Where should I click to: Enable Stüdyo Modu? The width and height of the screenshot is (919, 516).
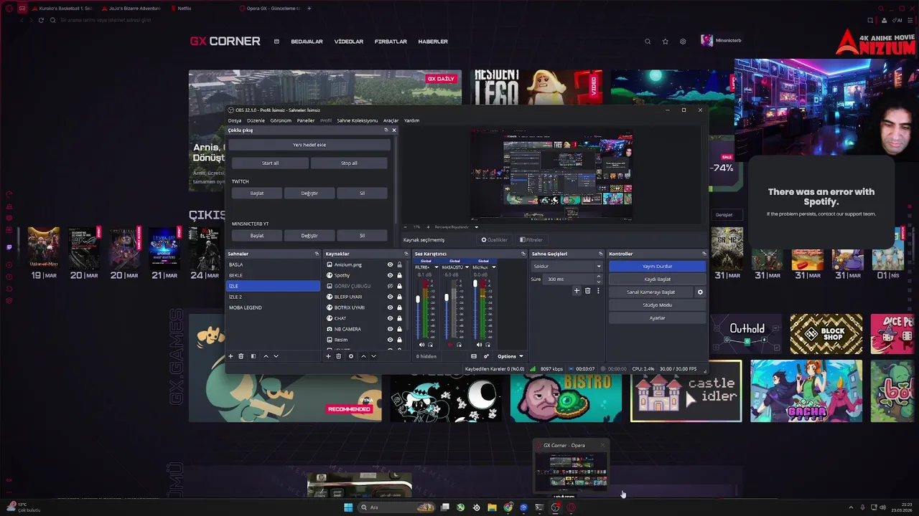pyautogui.click(x=657, y=305)
